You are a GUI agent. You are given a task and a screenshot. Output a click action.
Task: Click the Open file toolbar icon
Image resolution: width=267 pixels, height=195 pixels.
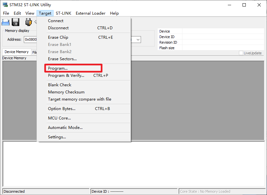[6, 22]
